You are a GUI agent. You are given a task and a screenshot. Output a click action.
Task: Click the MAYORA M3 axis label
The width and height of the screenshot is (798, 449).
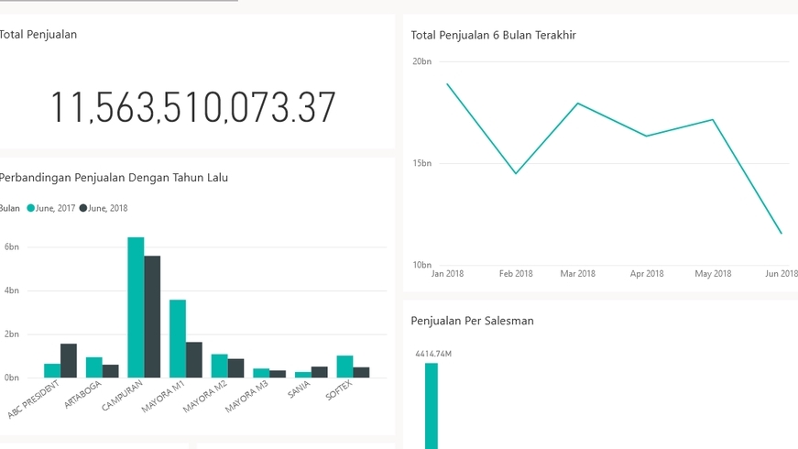pos(246,397)
